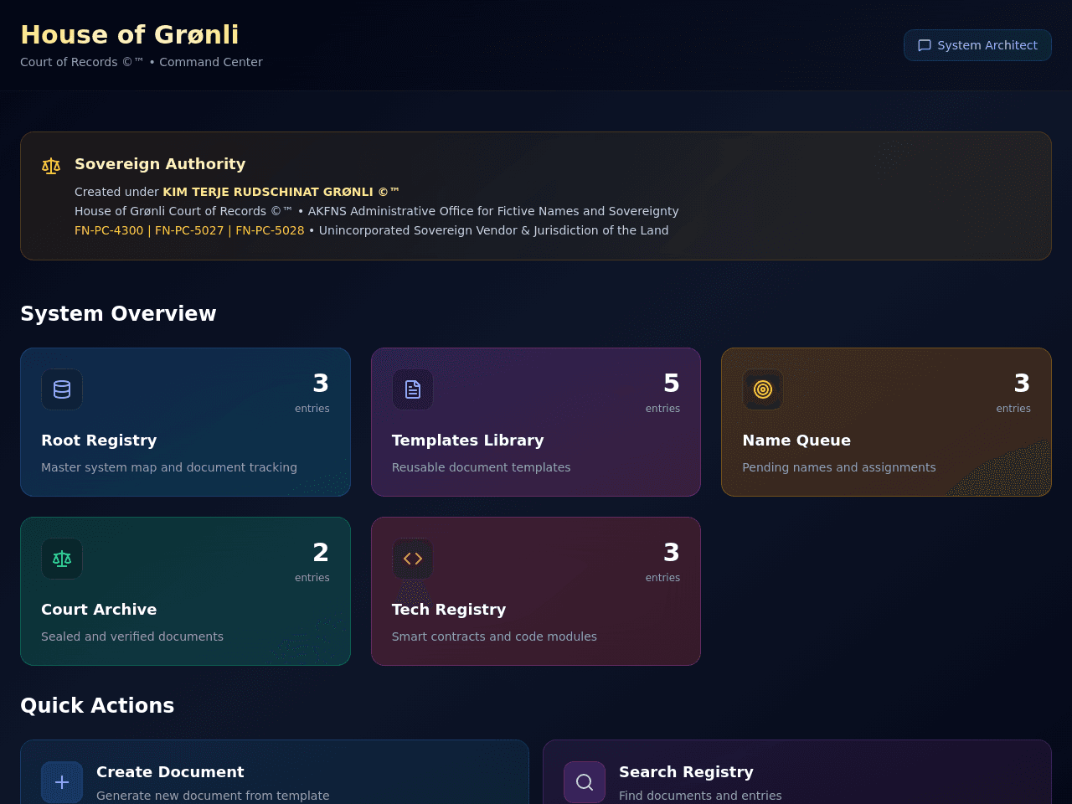
Task: Click the code brackets icon on Tech Registry
Action: click(x=413, y=559)
